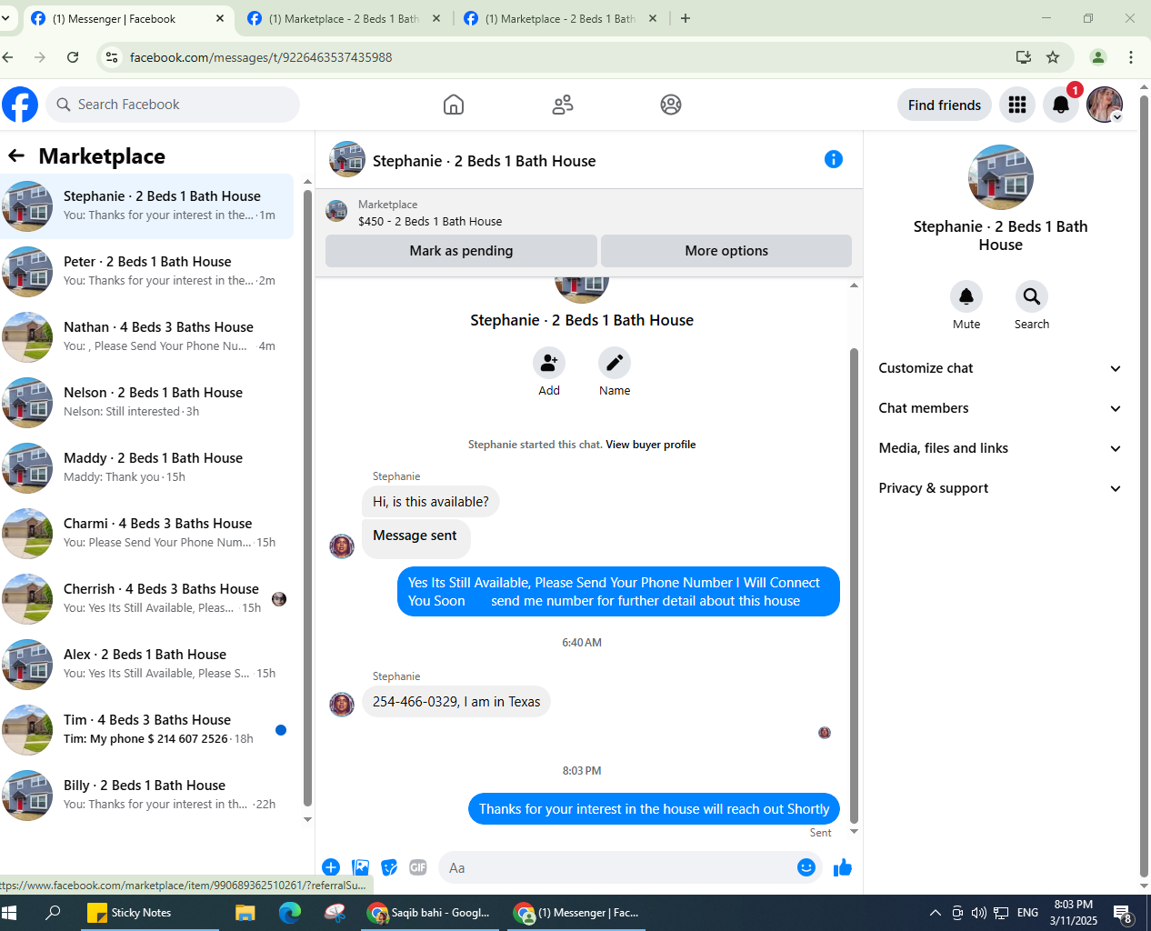Go back using Marketplace back arrow

(16, 155)
